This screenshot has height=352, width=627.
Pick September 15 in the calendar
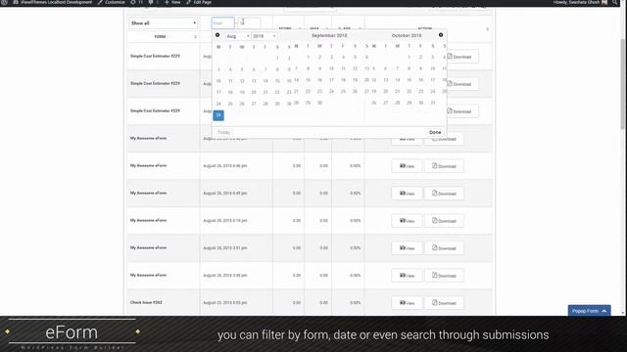click(308, 80)
